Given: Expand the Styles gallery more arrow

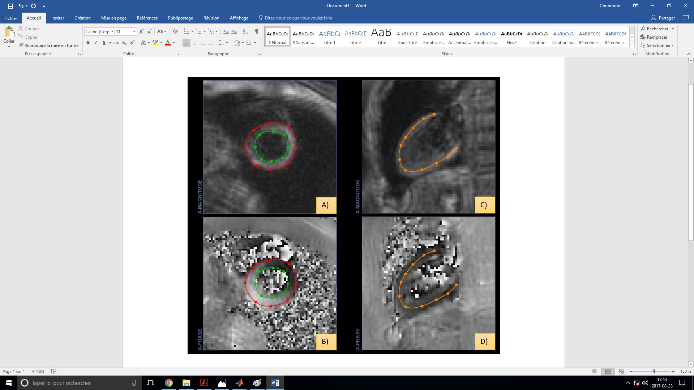Looking at the screenshot, I should (x=632, y=44).
